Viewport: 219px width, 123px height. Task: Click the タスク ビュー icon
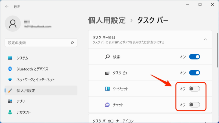(107, 73)
